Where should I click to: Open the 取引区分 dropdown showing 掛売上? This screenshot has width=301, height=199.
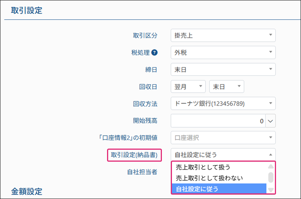point(223,35)
